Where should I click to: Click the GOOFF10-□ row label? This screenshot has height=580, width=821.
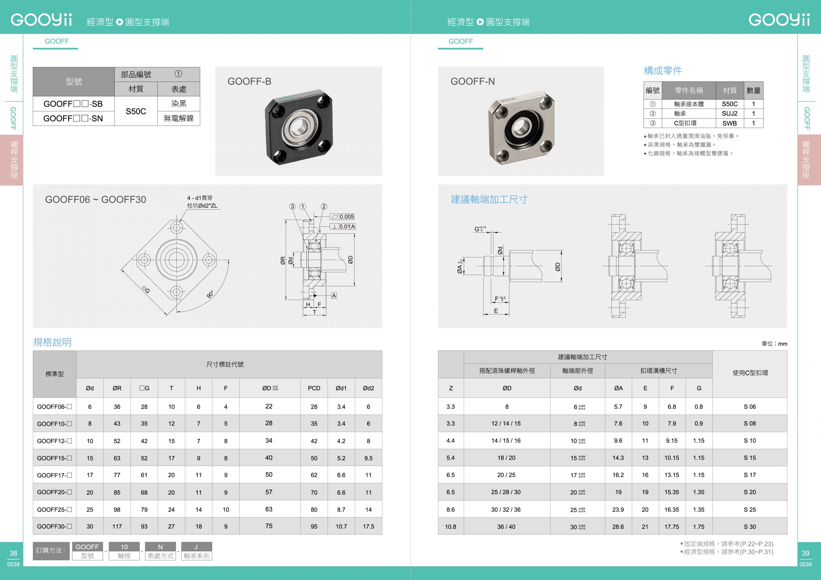(54, 424)
